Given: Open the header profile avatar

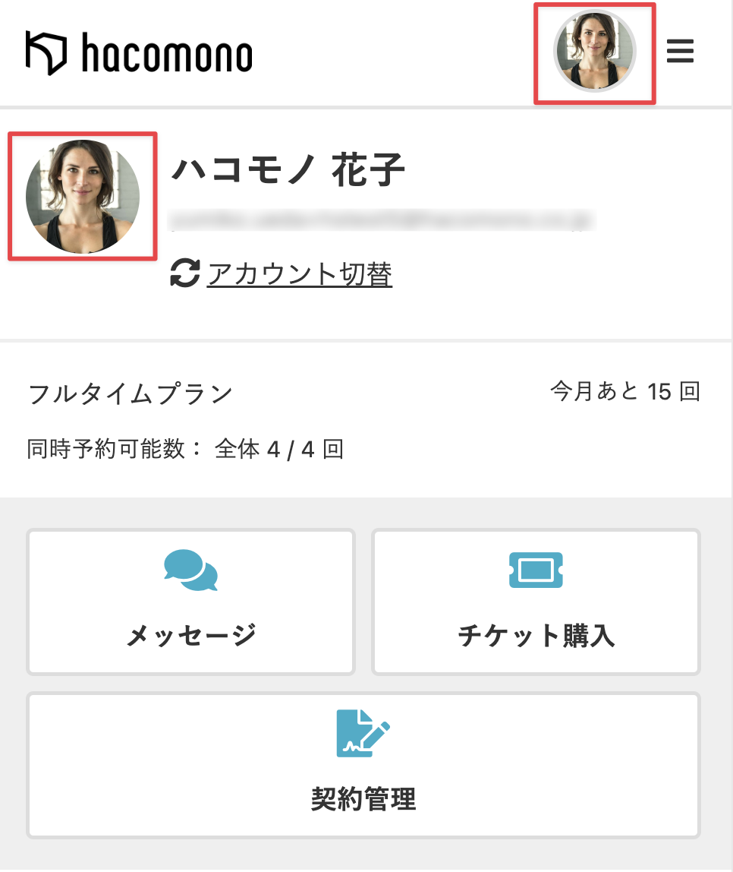Looking at the screenshot, I should (x=595, y=52).
